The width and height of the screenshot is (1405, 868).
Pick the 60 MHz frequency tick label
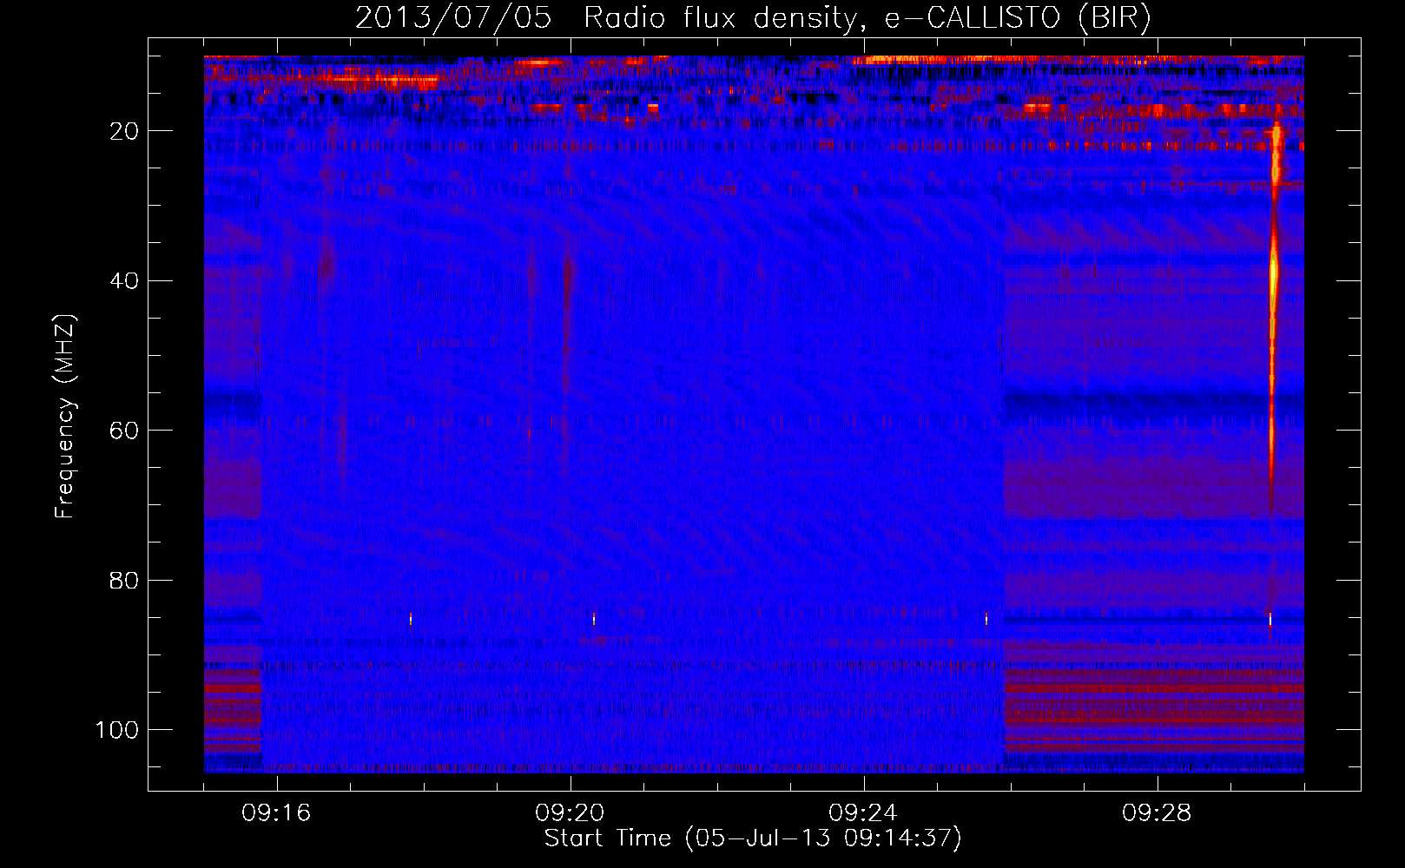click(x=125, y=431)
